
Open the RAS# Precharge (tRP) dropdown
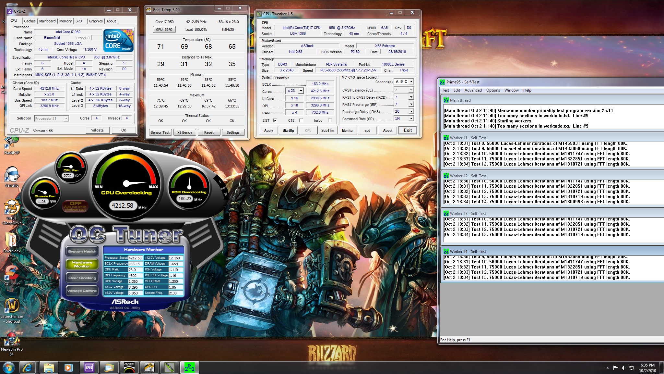[x=411, y=104]
